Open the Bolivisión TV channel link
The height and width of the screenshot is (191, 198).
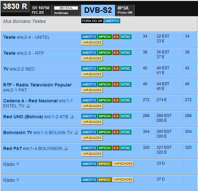18,133
